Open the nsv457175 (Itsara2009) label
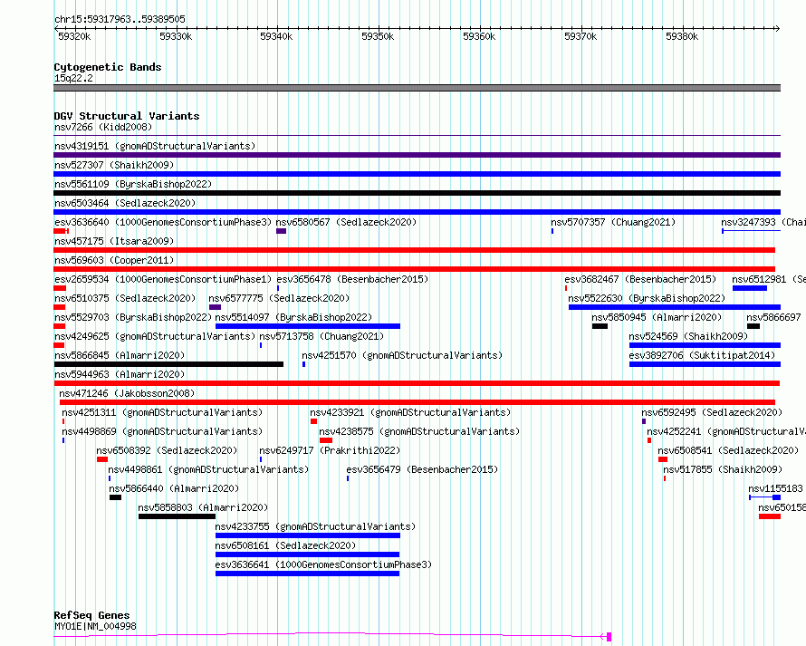This screenshot has width=806, height=646. [x=114, y=241]
